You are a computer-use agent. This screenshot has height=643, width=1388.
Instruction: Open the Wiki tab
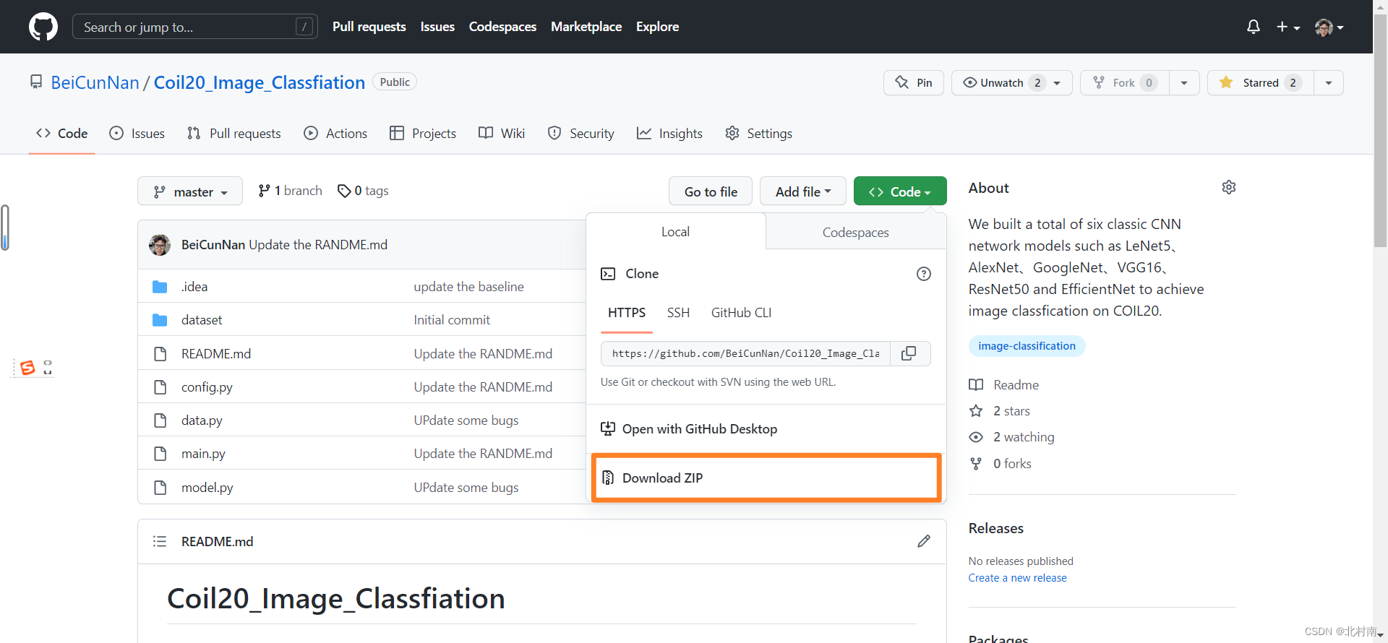[502, 134]
